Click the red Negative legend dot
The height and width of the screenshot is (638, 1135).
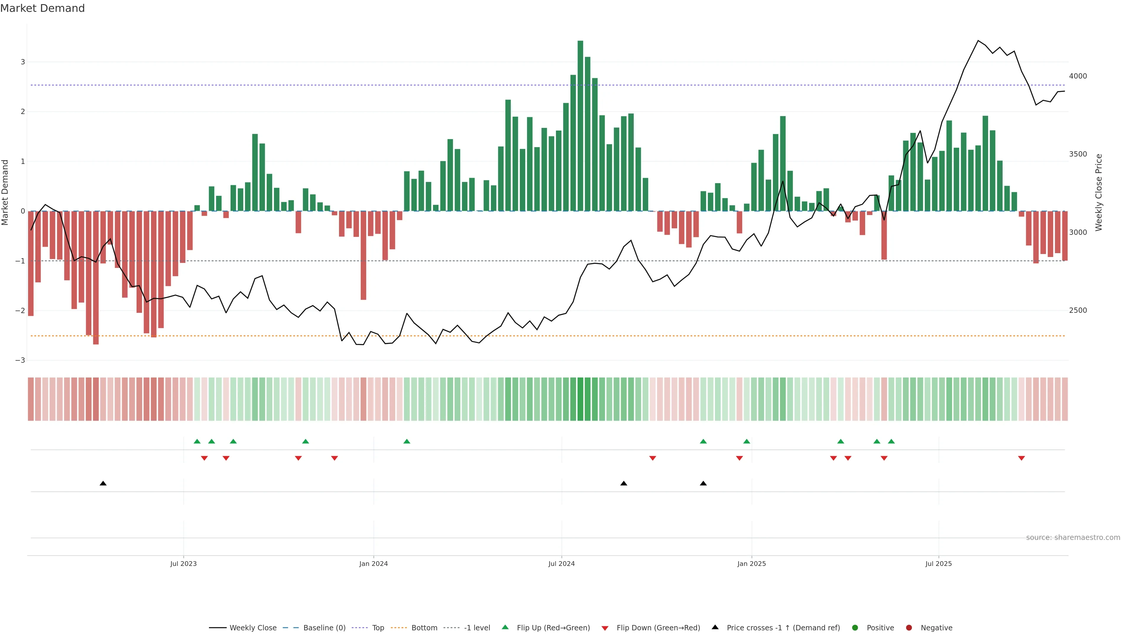tap(909, 628)
